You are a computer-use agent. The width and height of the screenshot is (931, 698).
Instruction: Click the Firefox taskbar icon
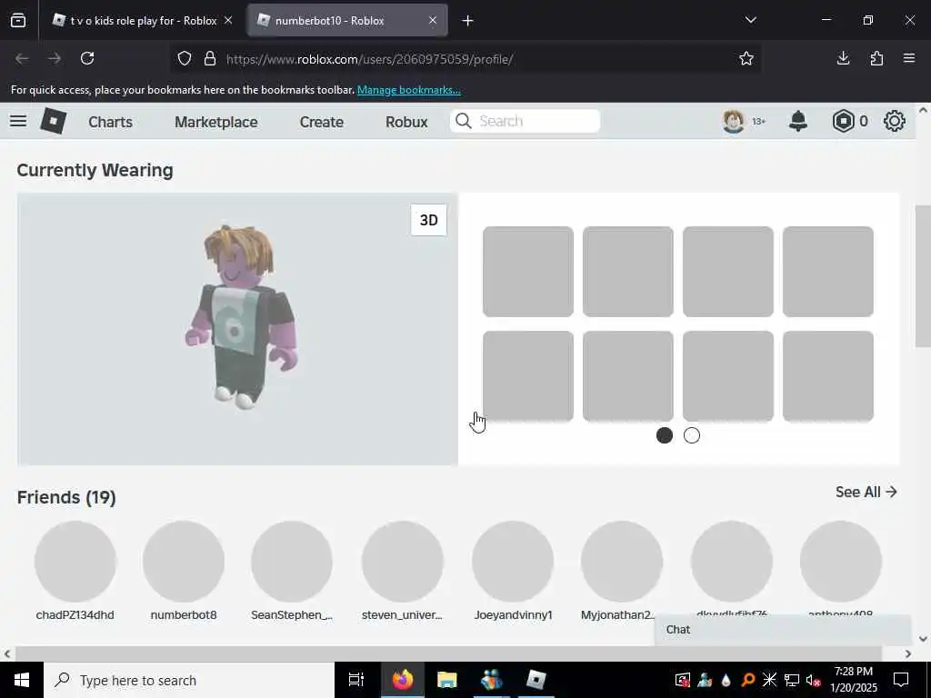402,680
